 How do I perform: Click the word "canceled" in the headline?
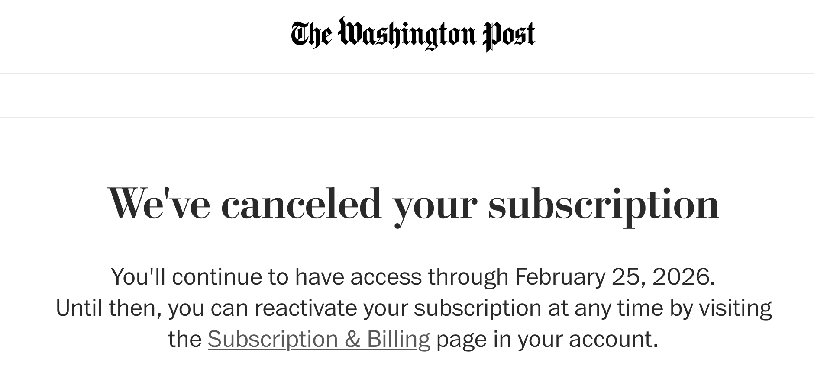tap(301, 203)
